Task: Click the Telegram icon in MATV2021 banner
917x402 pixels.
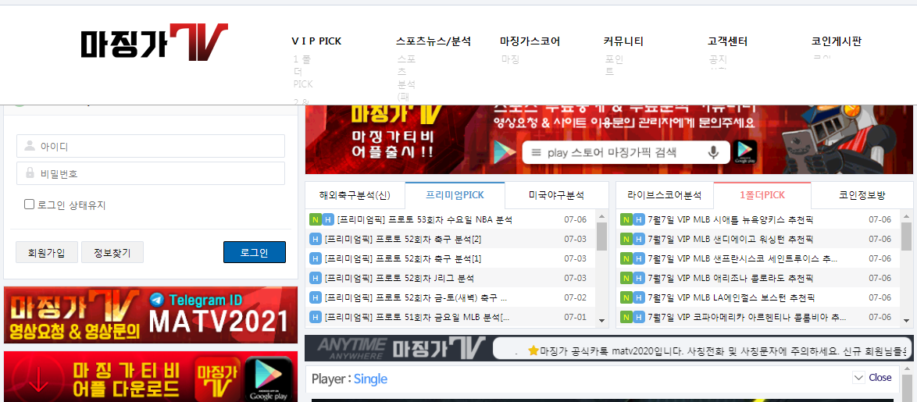Action: 157,301
